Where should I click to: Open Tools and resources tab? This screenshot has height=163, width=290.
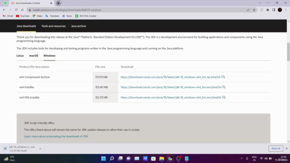tap(53, 26)
